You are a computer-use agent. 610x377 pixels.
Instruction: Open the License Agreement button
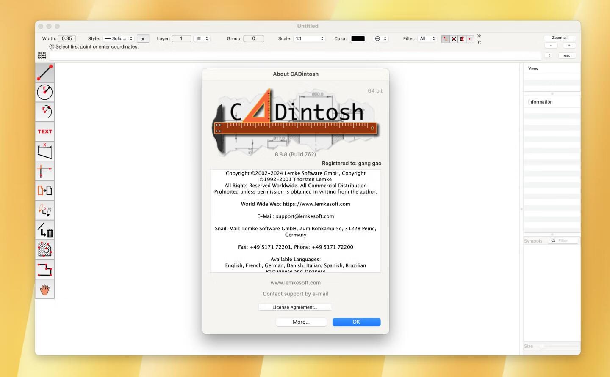295,307
